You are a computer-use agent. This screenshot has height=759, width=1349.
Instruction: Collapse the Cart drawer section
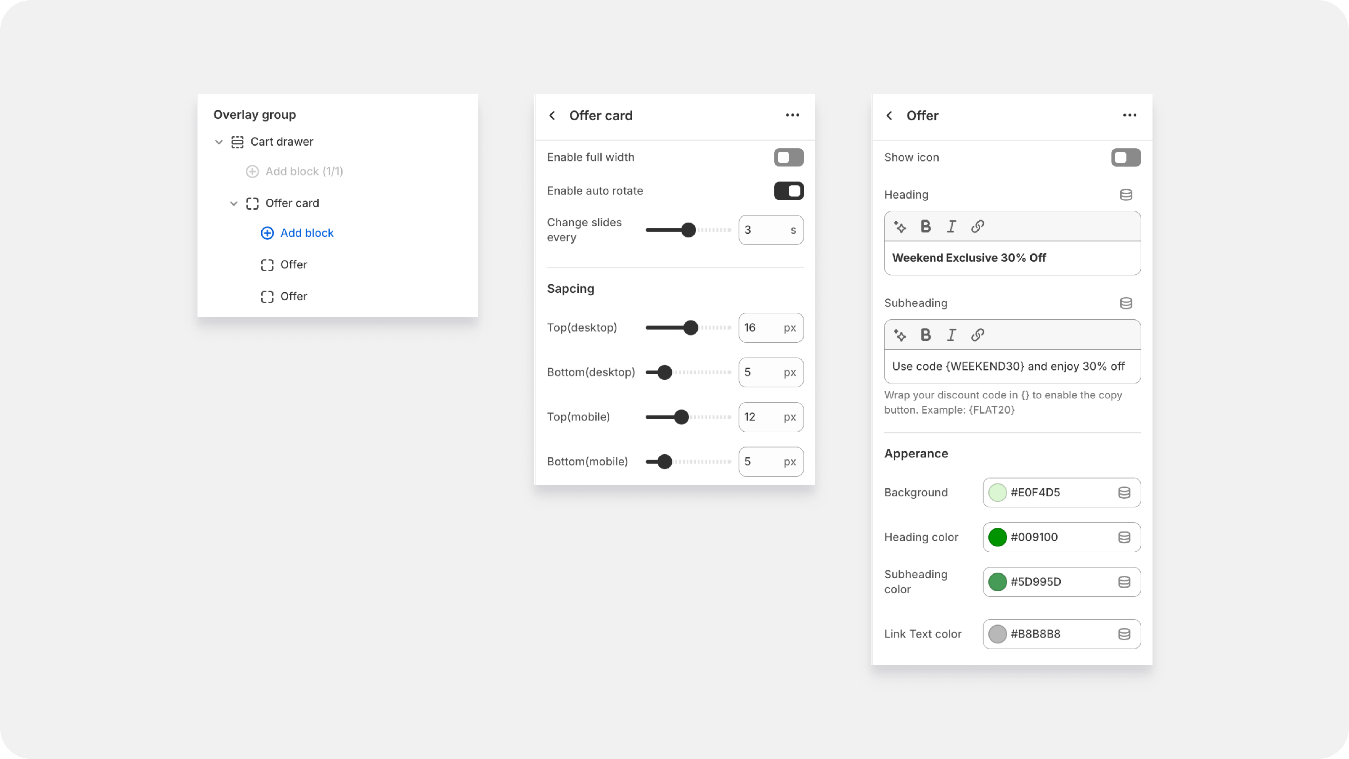point(219,142)
